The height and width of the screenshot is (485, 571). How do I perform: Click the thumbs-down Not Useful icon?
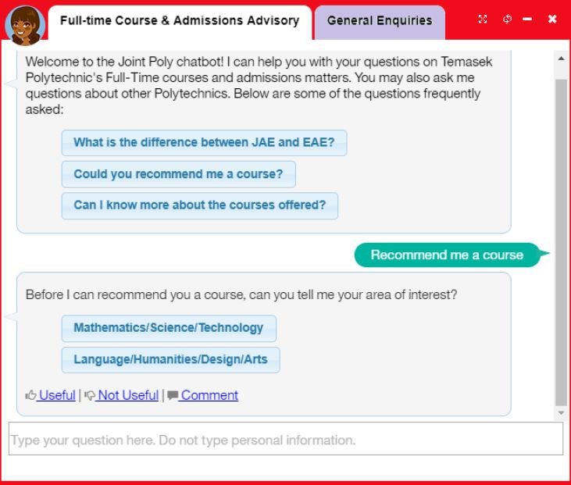click(x=89, y=395)
